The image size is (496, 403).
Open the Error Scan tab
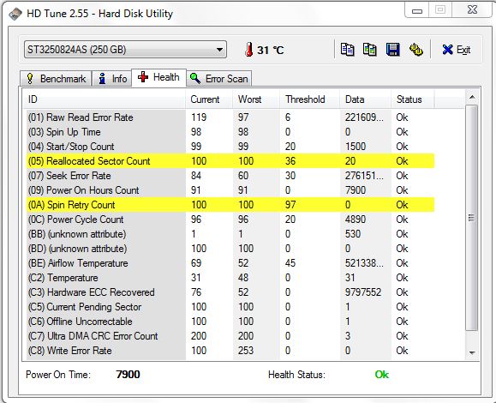tap(219, 79)
